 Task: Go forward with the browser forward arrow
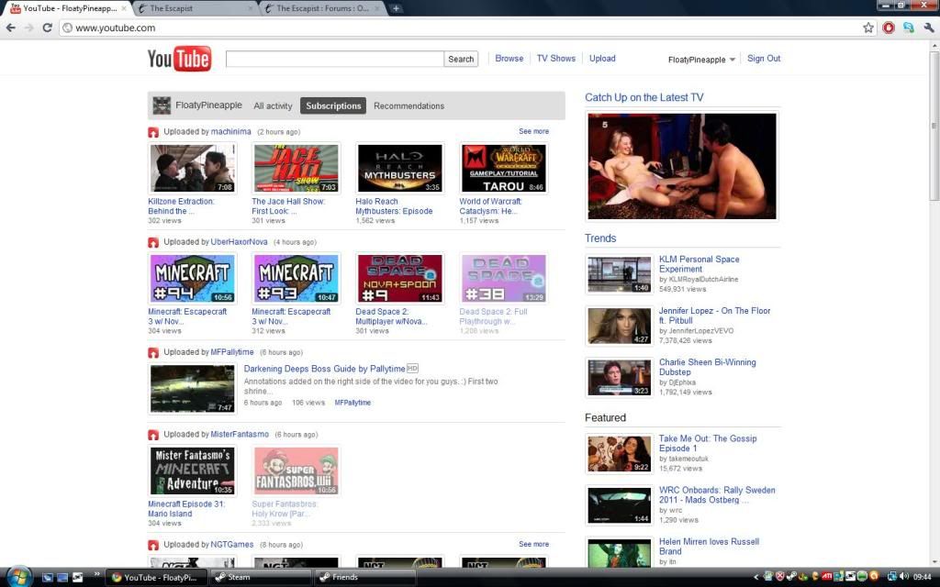coord(28,28)
